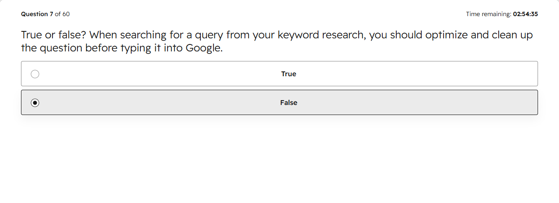Deselect False by picking the empty True circle
Screen dimensions: 559x203
click(x=35, y=74)
